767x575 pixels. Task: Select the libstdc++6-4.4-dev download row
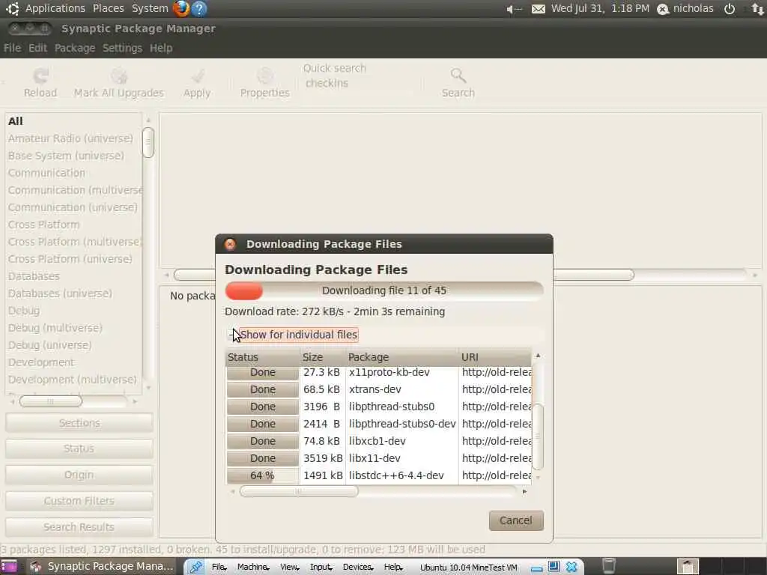point(379,475)
